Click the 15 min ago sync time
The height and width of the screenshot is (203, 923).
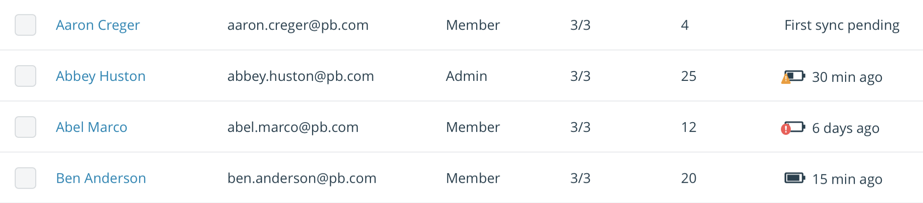pyautogui.click(x=847, y=179)
